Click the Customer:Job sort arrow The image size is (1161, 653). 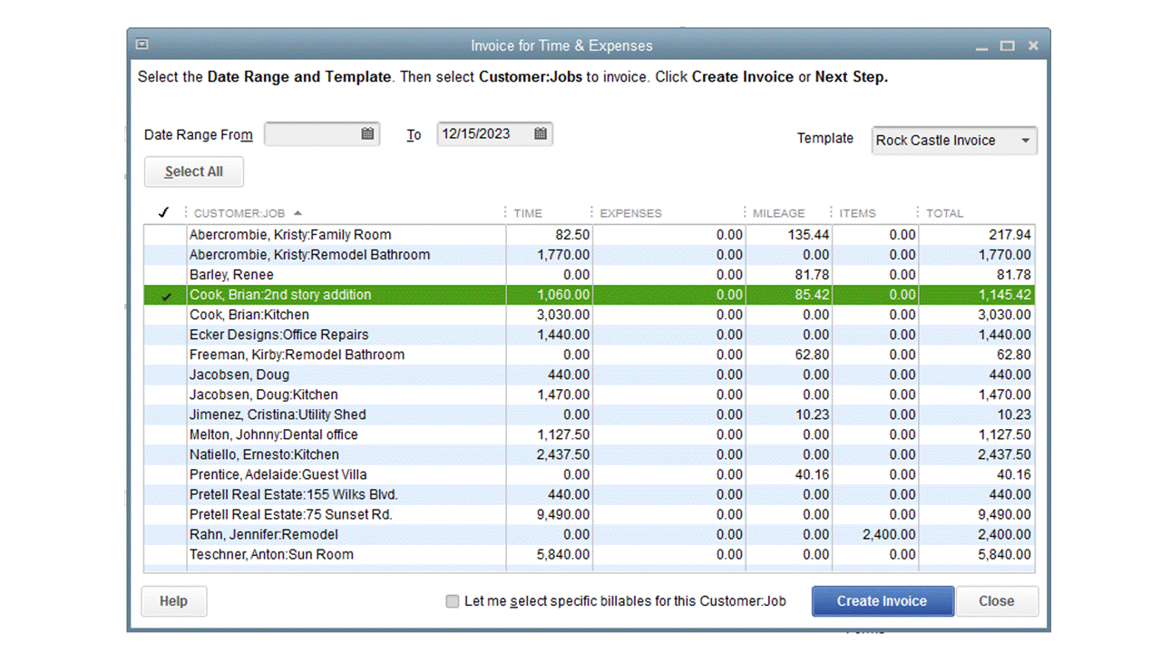[x=298, y=213]
